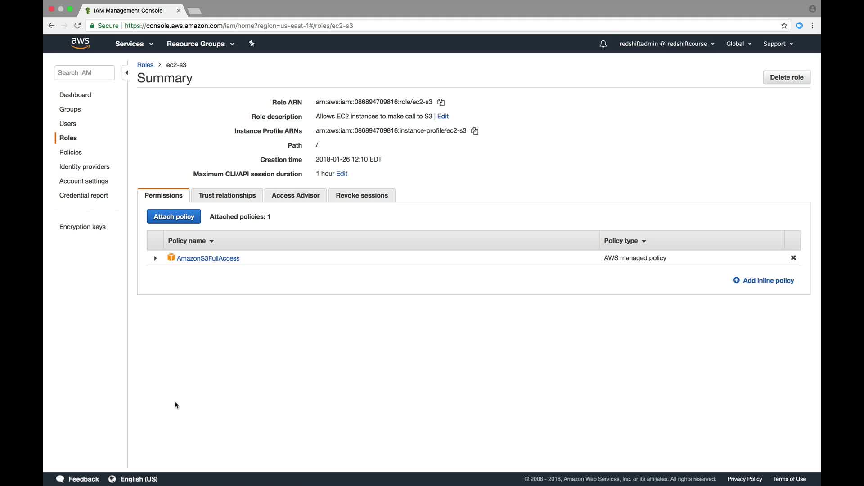Open the Access Advisor tab
Image resolution: width=864 pixels, height=486 pixels.
pos(295,195)
